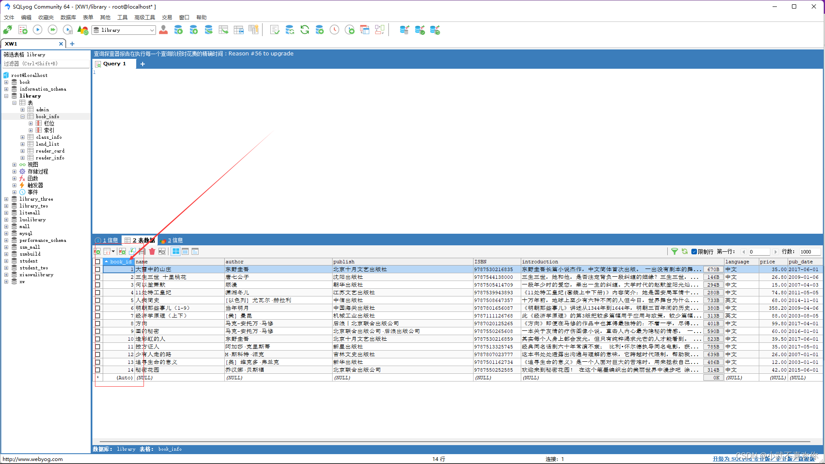
Task: Expand the admin table node
Action: [22, 110]
